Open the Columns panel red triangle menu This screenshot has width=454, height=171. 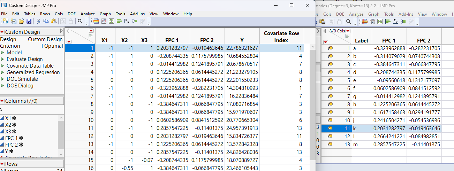2,101
